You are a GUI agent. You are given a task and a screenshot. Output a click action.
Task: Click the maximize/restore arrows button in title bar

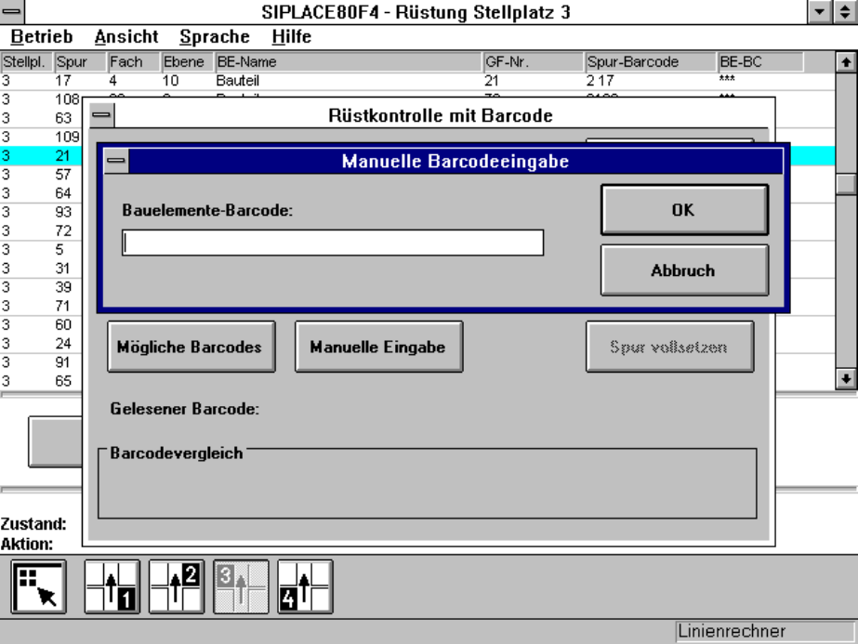tap(845, 11)
